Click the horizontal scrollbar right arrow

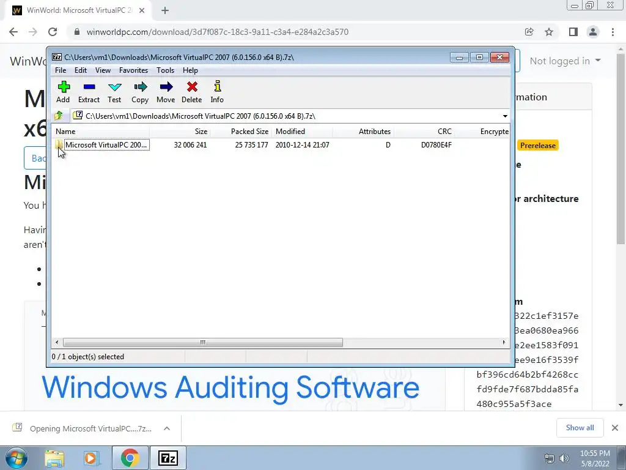tap(504, 343)
